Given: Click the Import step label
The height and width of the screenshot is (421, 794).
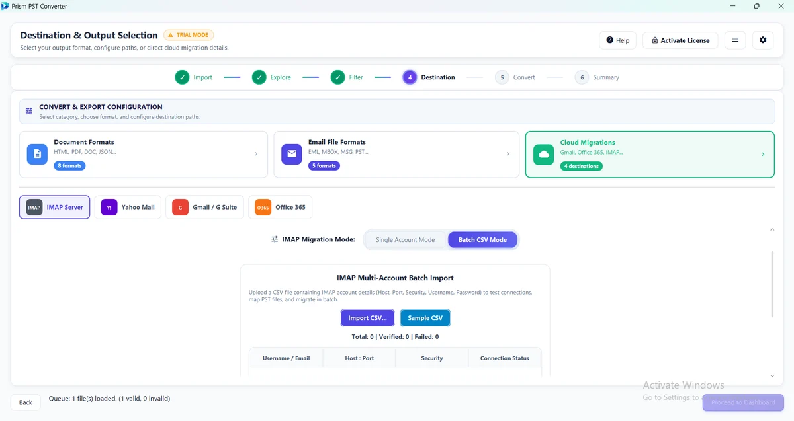Looking at the screenshot, I should click(203, 77).
